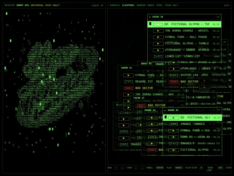Viewport: 234px width, 176px height.
Task: Play Cymbal Furs track in Shard 41
Action: click(x=128, y=76)
